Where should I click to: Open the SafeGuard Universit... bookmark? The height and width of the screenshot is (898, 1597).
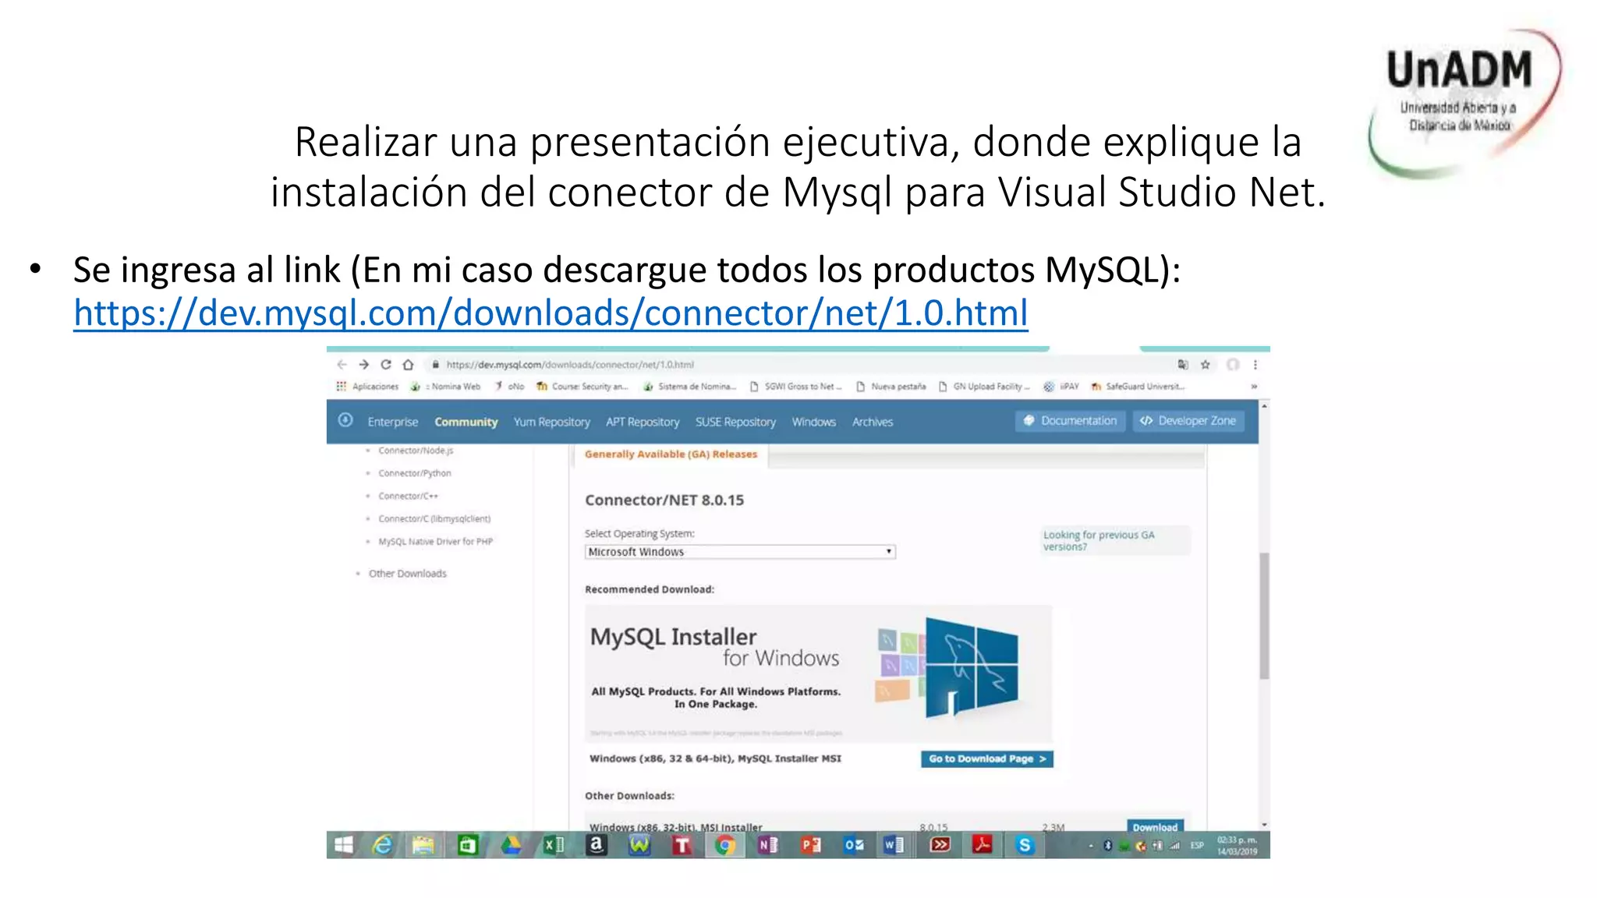tap(1138, 386)
